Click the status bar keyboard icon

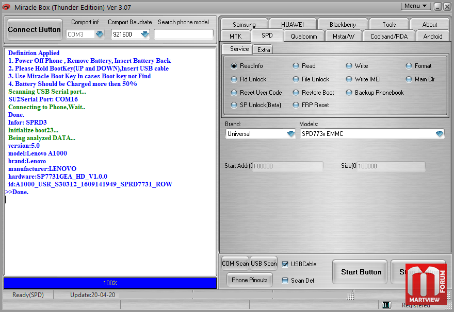click(x=386, y=305)
